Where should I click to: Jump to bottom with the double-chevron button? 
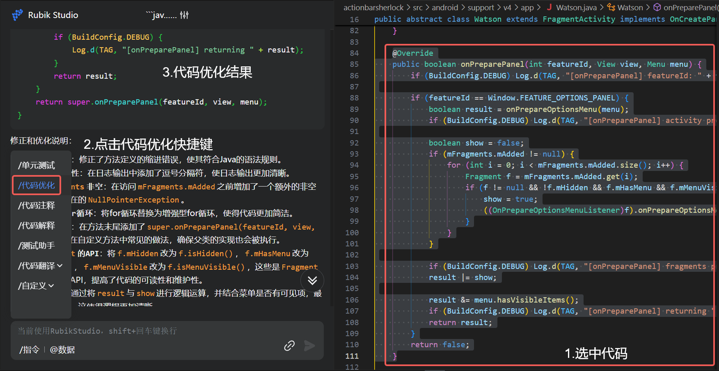(x=312, y=280)
